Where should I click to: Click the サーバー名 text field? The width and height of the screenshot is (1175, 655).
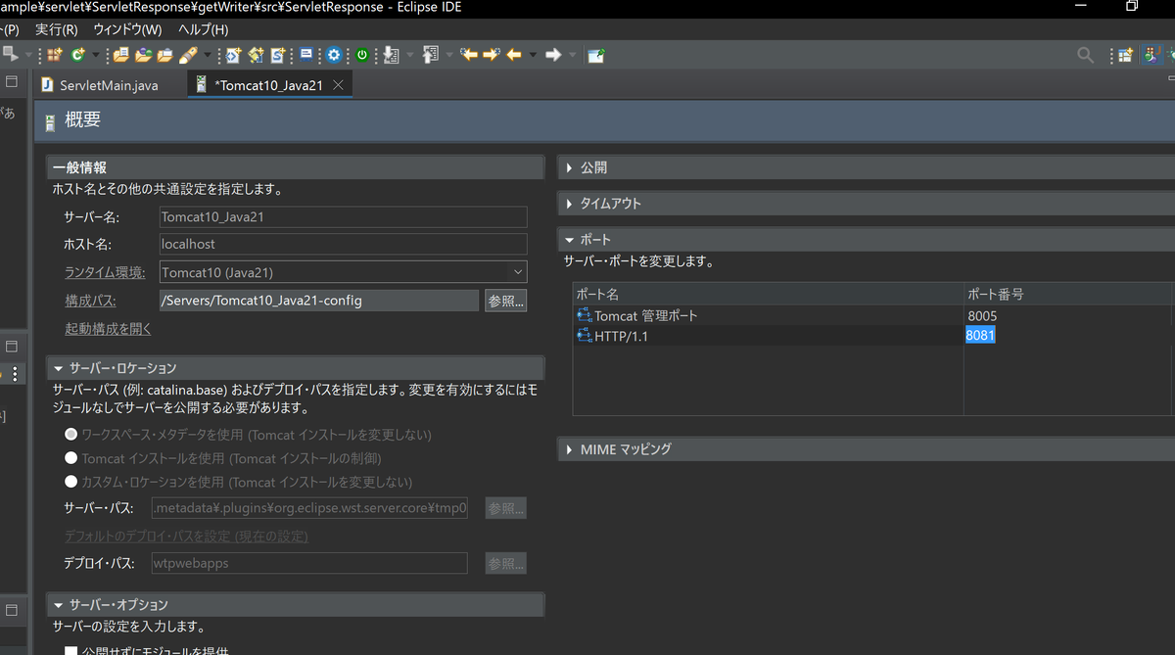point(344,217)
